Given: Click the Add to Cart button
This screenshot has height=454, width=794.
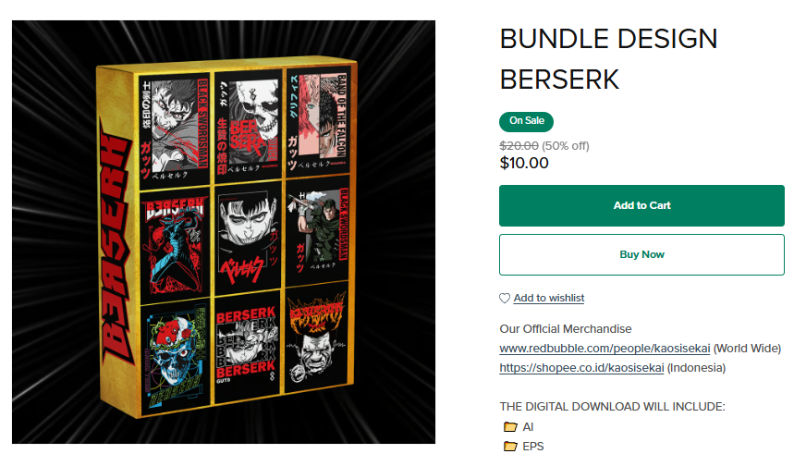Looking at the screenshot, I should [x=641, y=205].
